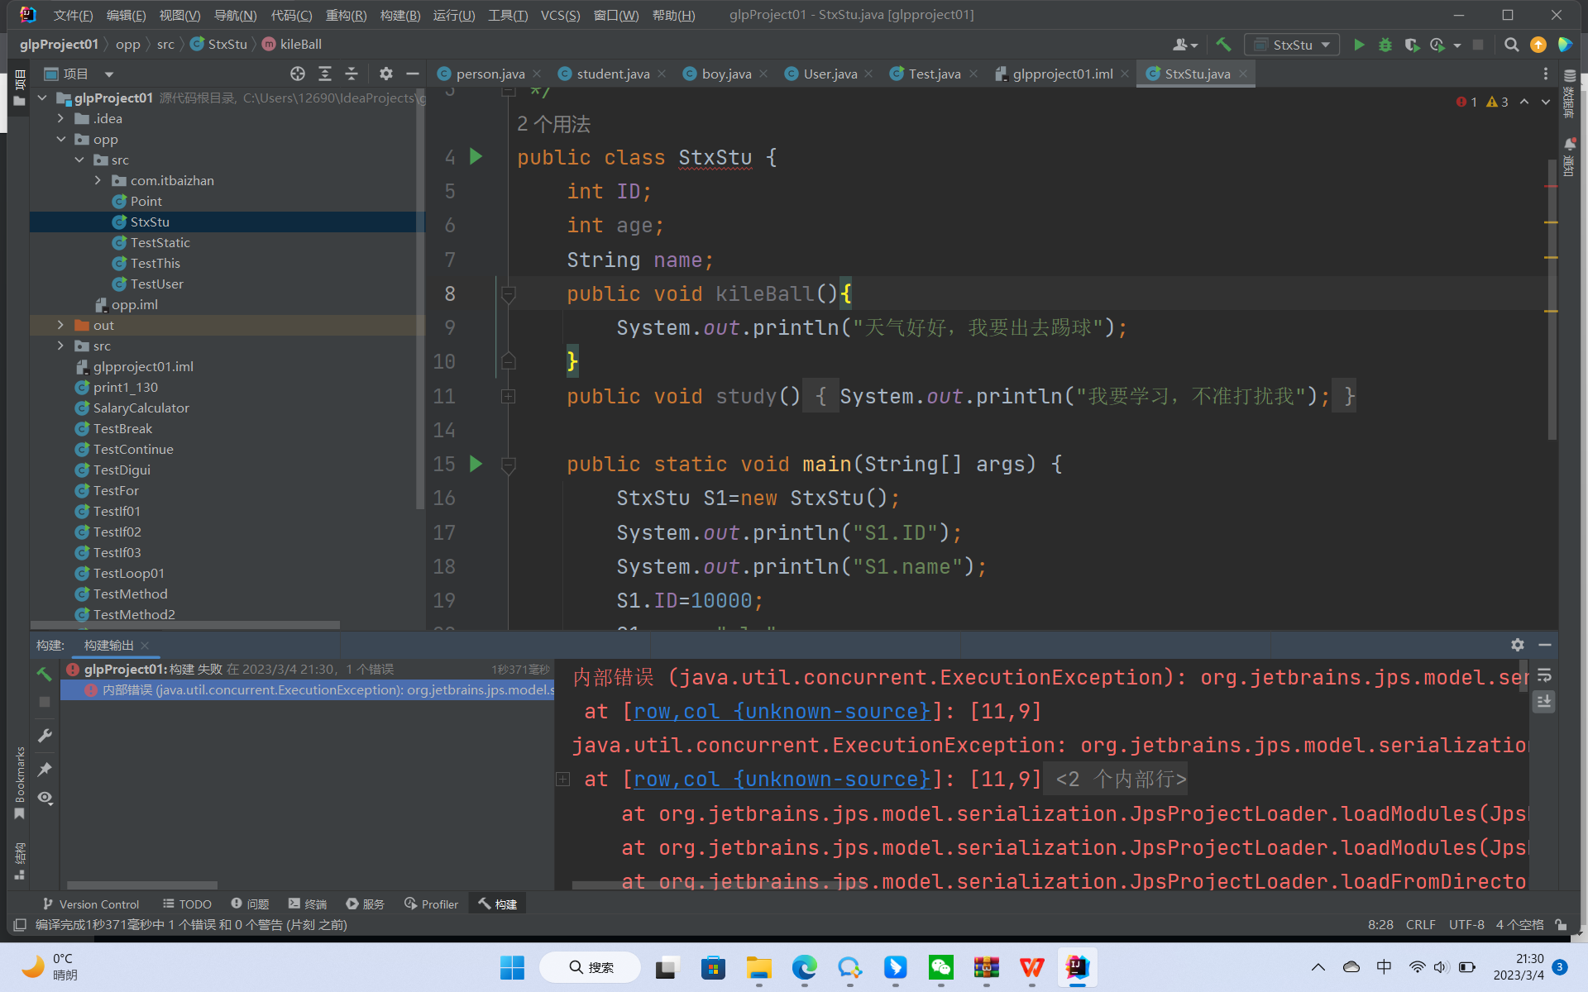This screenshot has height=992, width=1588.
Task: Open the 重构(R) refactor menu
Action: 346,16
